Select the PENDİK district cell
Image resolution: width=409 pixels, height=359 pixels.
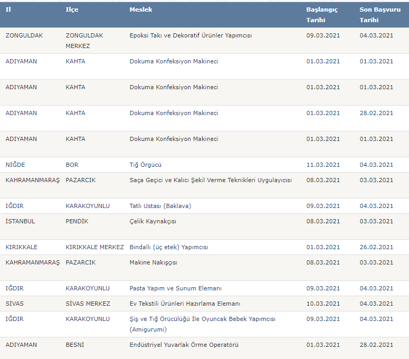[x=77, y=222]
